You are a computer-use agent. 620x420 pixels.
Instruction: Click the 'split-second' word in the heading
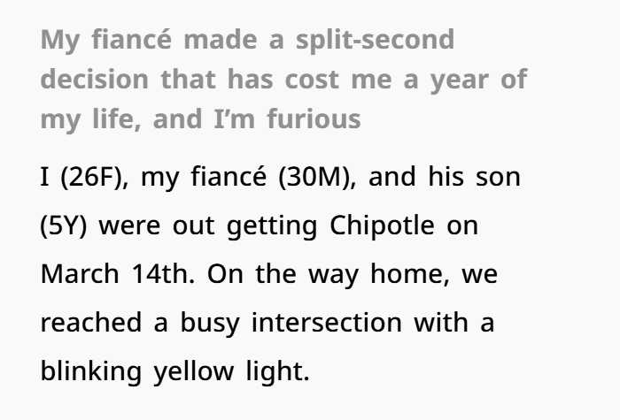[375, 41]
